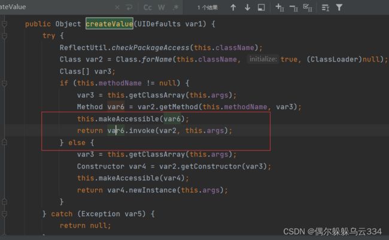
Task: Collapse the catch block fold marker
Action: click(x=4, y=214)
